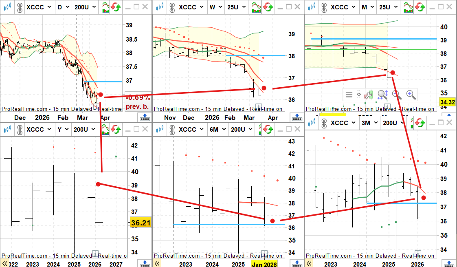Click the ProRealTime.com link in the daily chart
This screenshot has width=457, height=267.
pos(23,109)
